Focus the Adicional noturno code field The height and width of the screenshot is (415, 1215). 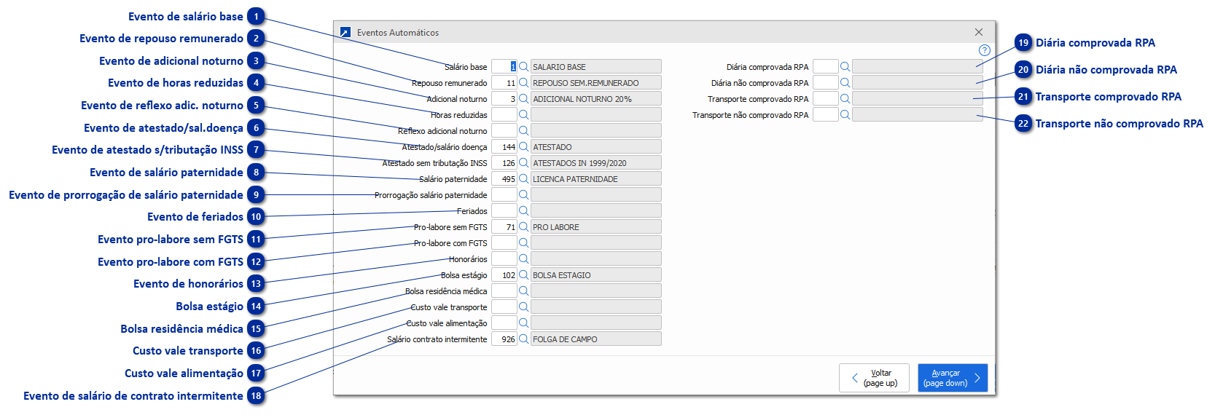[x=504, y=98]
